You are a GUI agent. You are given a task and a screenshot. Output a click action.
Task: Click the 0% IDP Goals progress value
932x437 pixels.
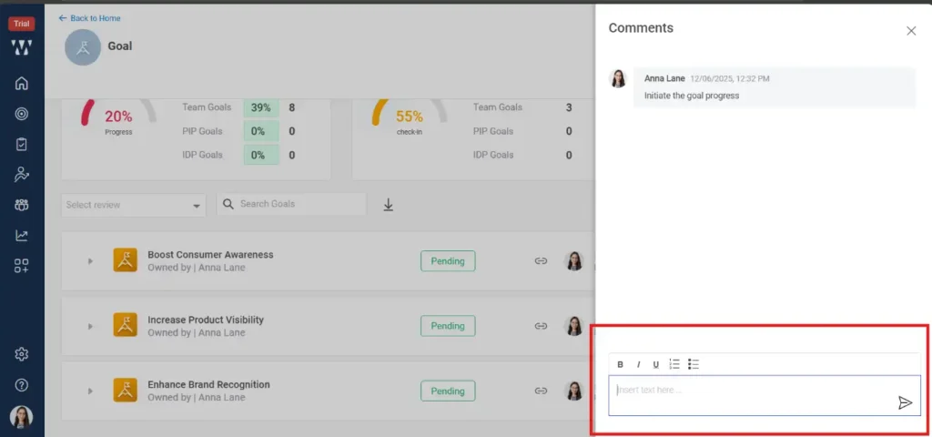click(261, 155)
